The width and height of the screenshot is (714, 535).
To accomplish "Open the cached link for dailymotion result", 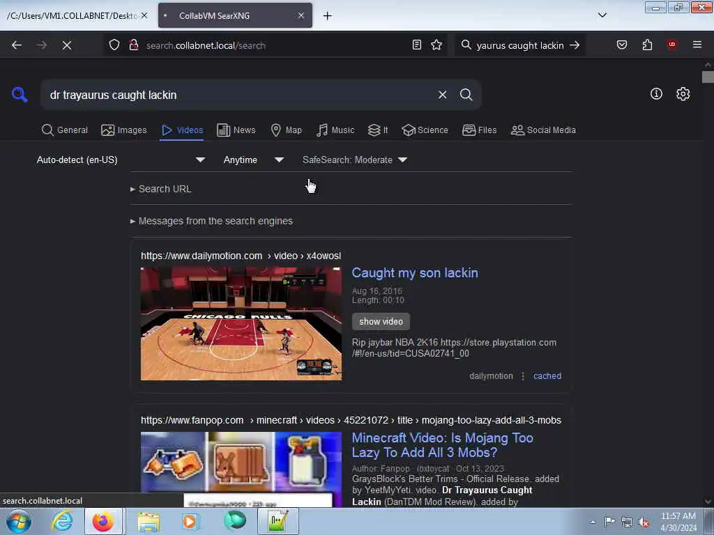I will [547, 376].
